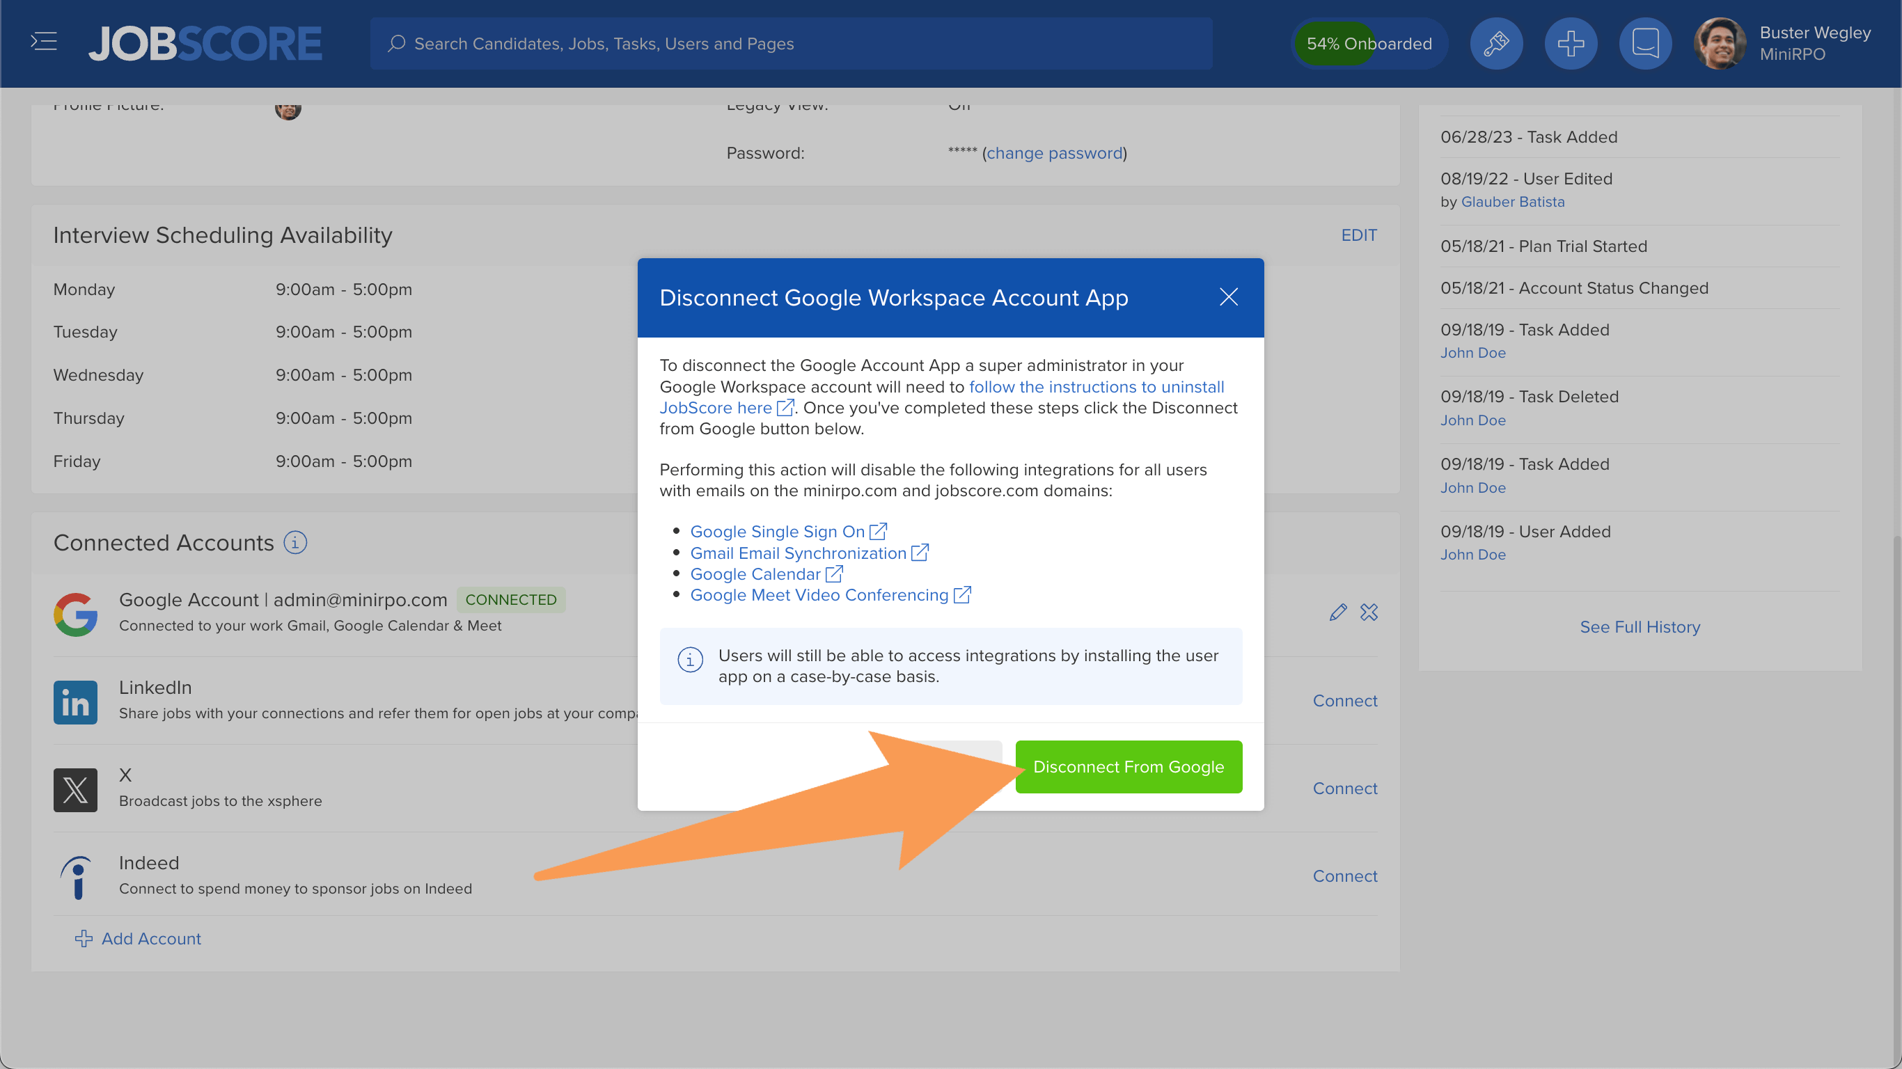The height and width of the screenshot is (1069, 1902).
Task: Click John Doe under 09/18/19 Task Deleted
Action: tap(1473, 420)
